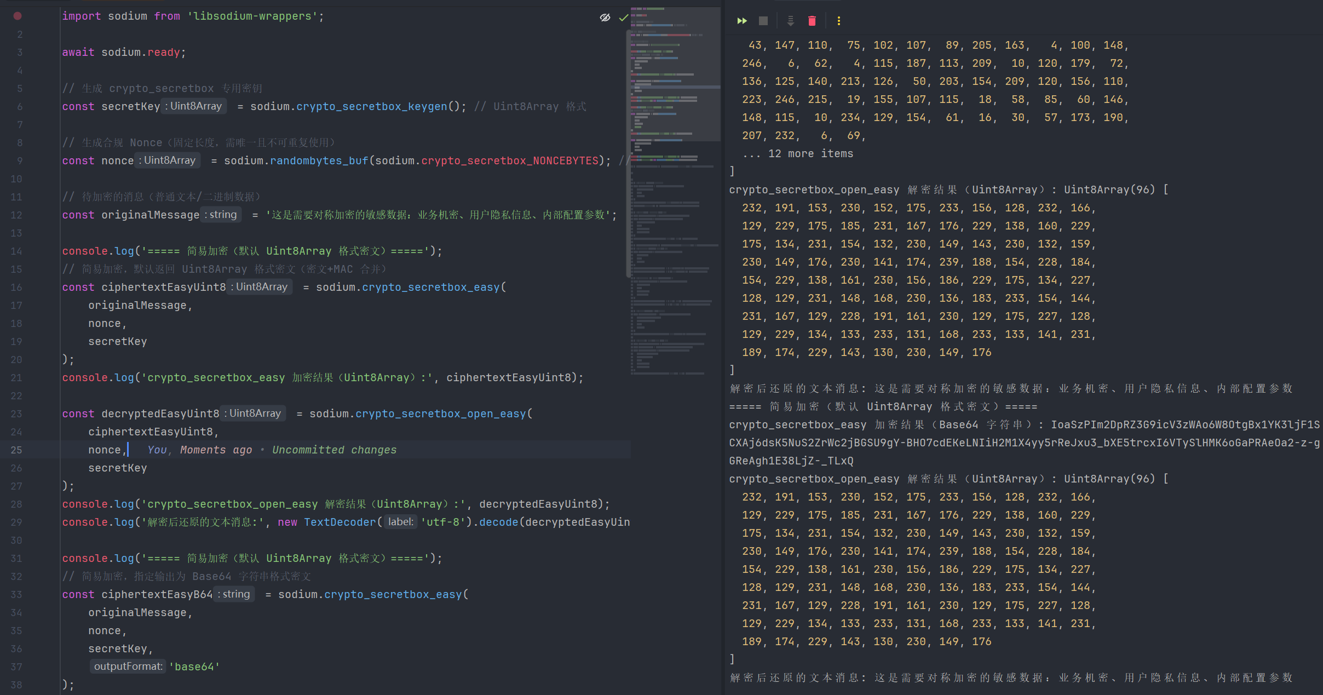
Task: Clear the console with the red trash icon
Action: coord(812,21)
